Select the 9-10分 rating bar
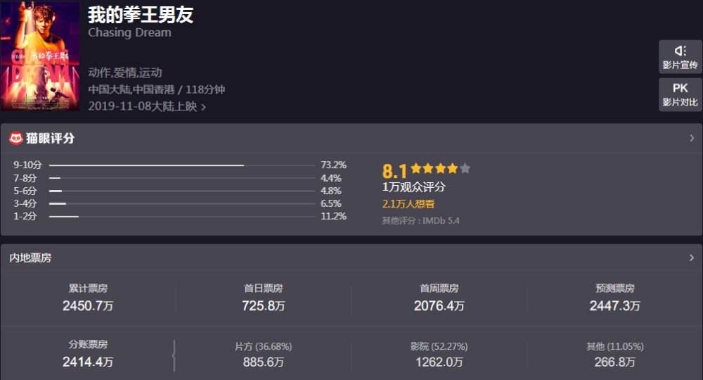The width and height of the screenshot is (703, 380). 181,165
